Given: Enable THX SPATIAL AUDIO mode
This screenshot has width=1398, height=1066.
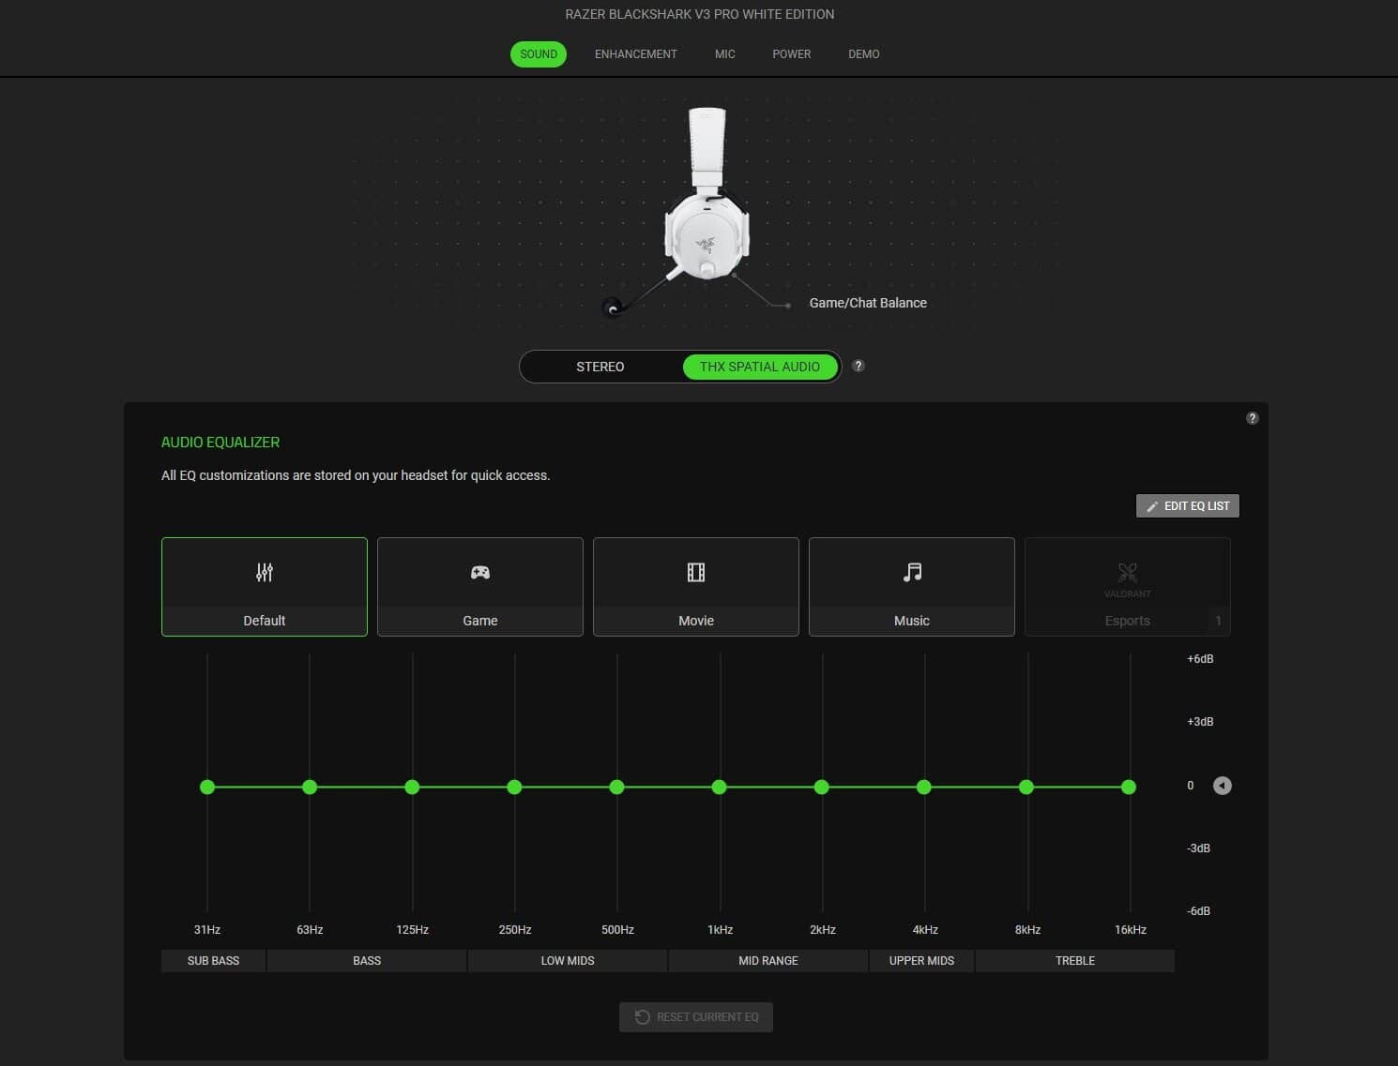Looking at the screenshot, I should 760,367.
